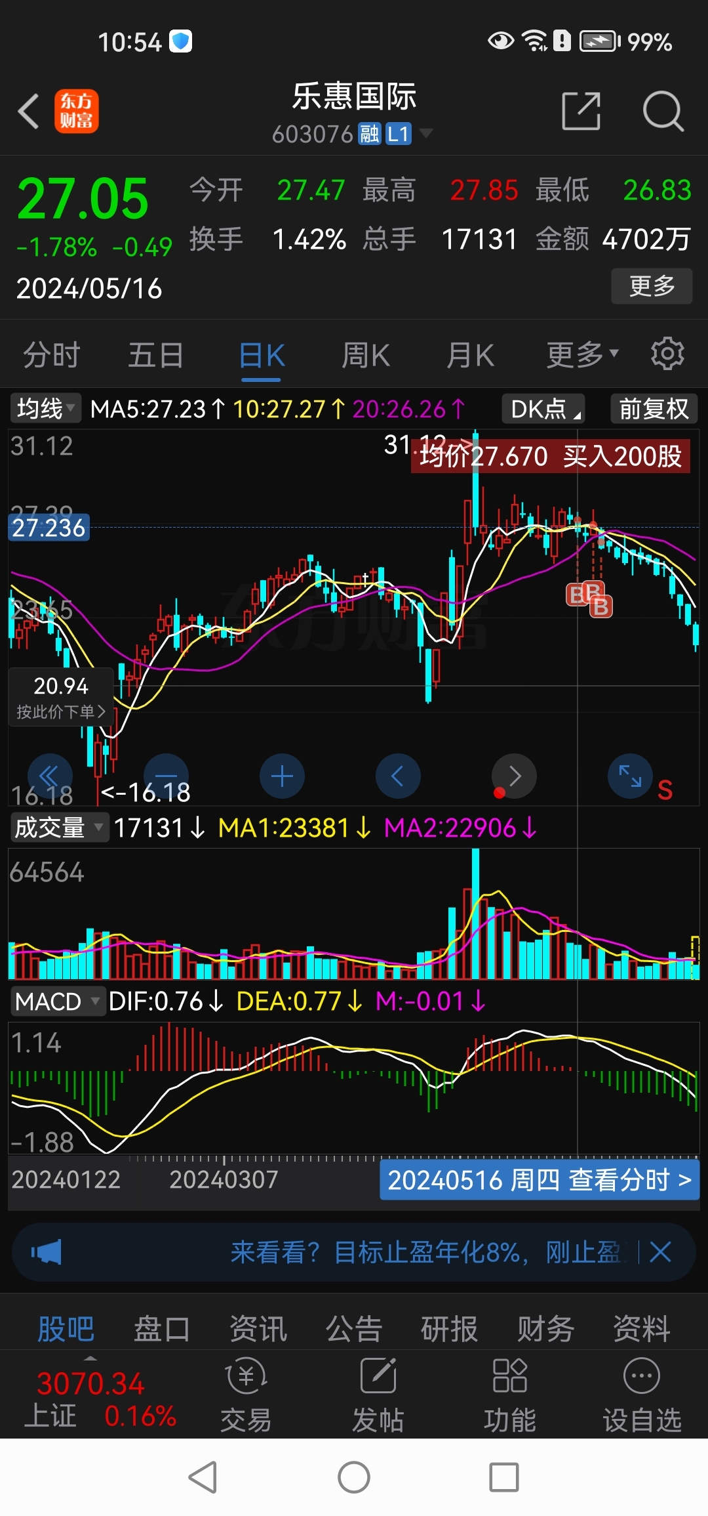Open chart settings gear icon
The height and width of the screenshot is (1516, 708).
pos(667,354)
